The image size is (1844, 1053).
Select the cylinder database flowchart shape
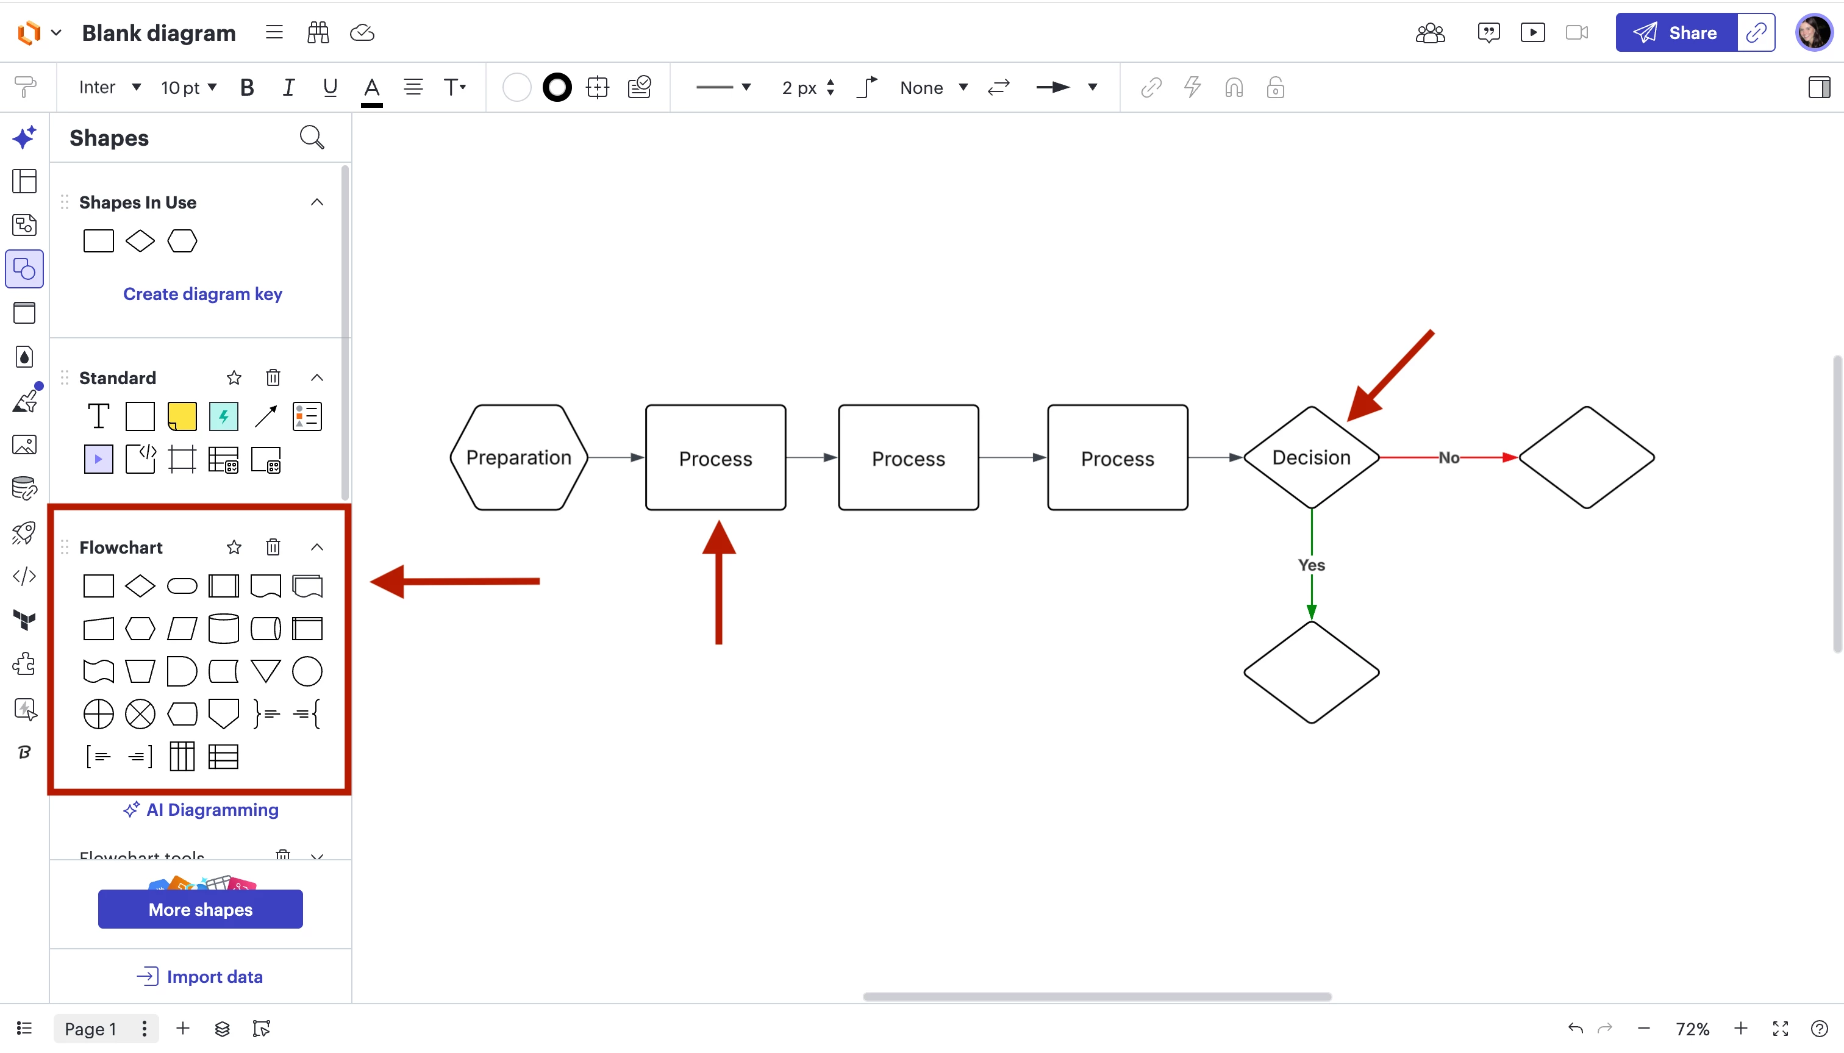223,629
